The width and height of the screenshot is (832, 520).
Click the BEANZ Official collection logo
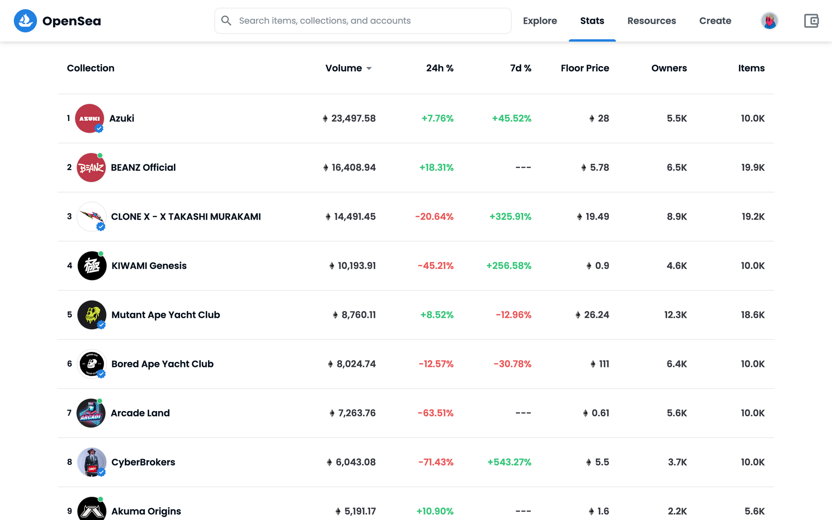tap(91, 168)
